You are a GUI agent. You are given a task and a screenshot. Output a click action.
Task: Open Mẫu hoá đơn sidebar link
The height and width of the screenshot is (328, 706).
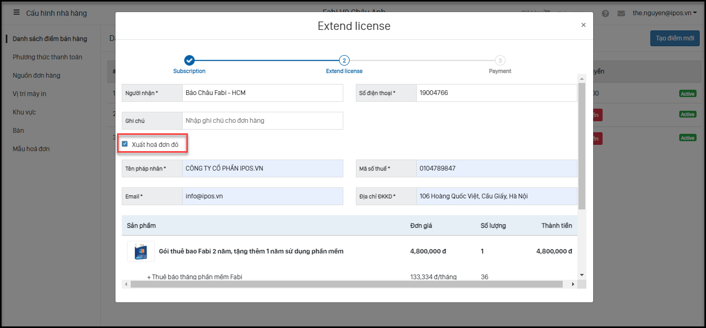pyautogui.click(x=31, y=149)
